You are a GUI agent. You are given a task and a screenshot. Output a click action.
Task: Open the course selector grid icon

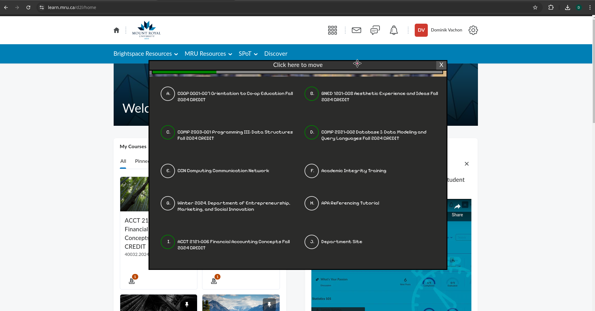(x=333, y=30)
